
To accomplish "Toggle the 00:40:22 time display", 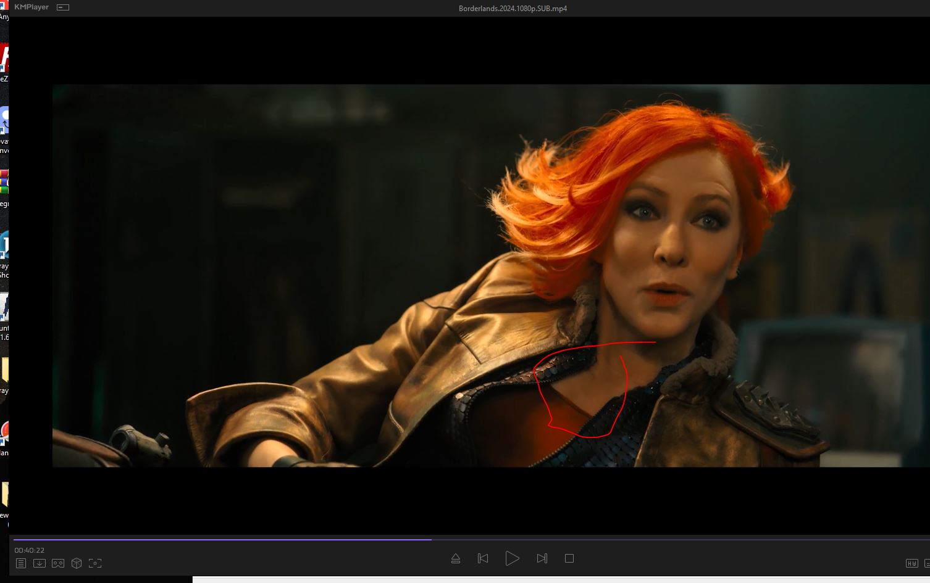I will pyautogui.click(x=30, y=550).
